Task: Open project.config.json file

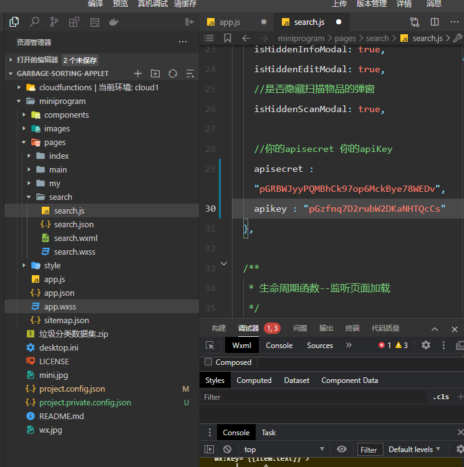Action: (72, 389)
